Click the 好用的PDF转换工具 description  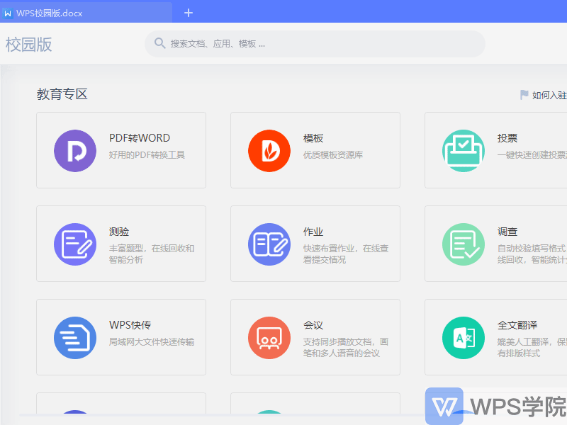(147, 155)
